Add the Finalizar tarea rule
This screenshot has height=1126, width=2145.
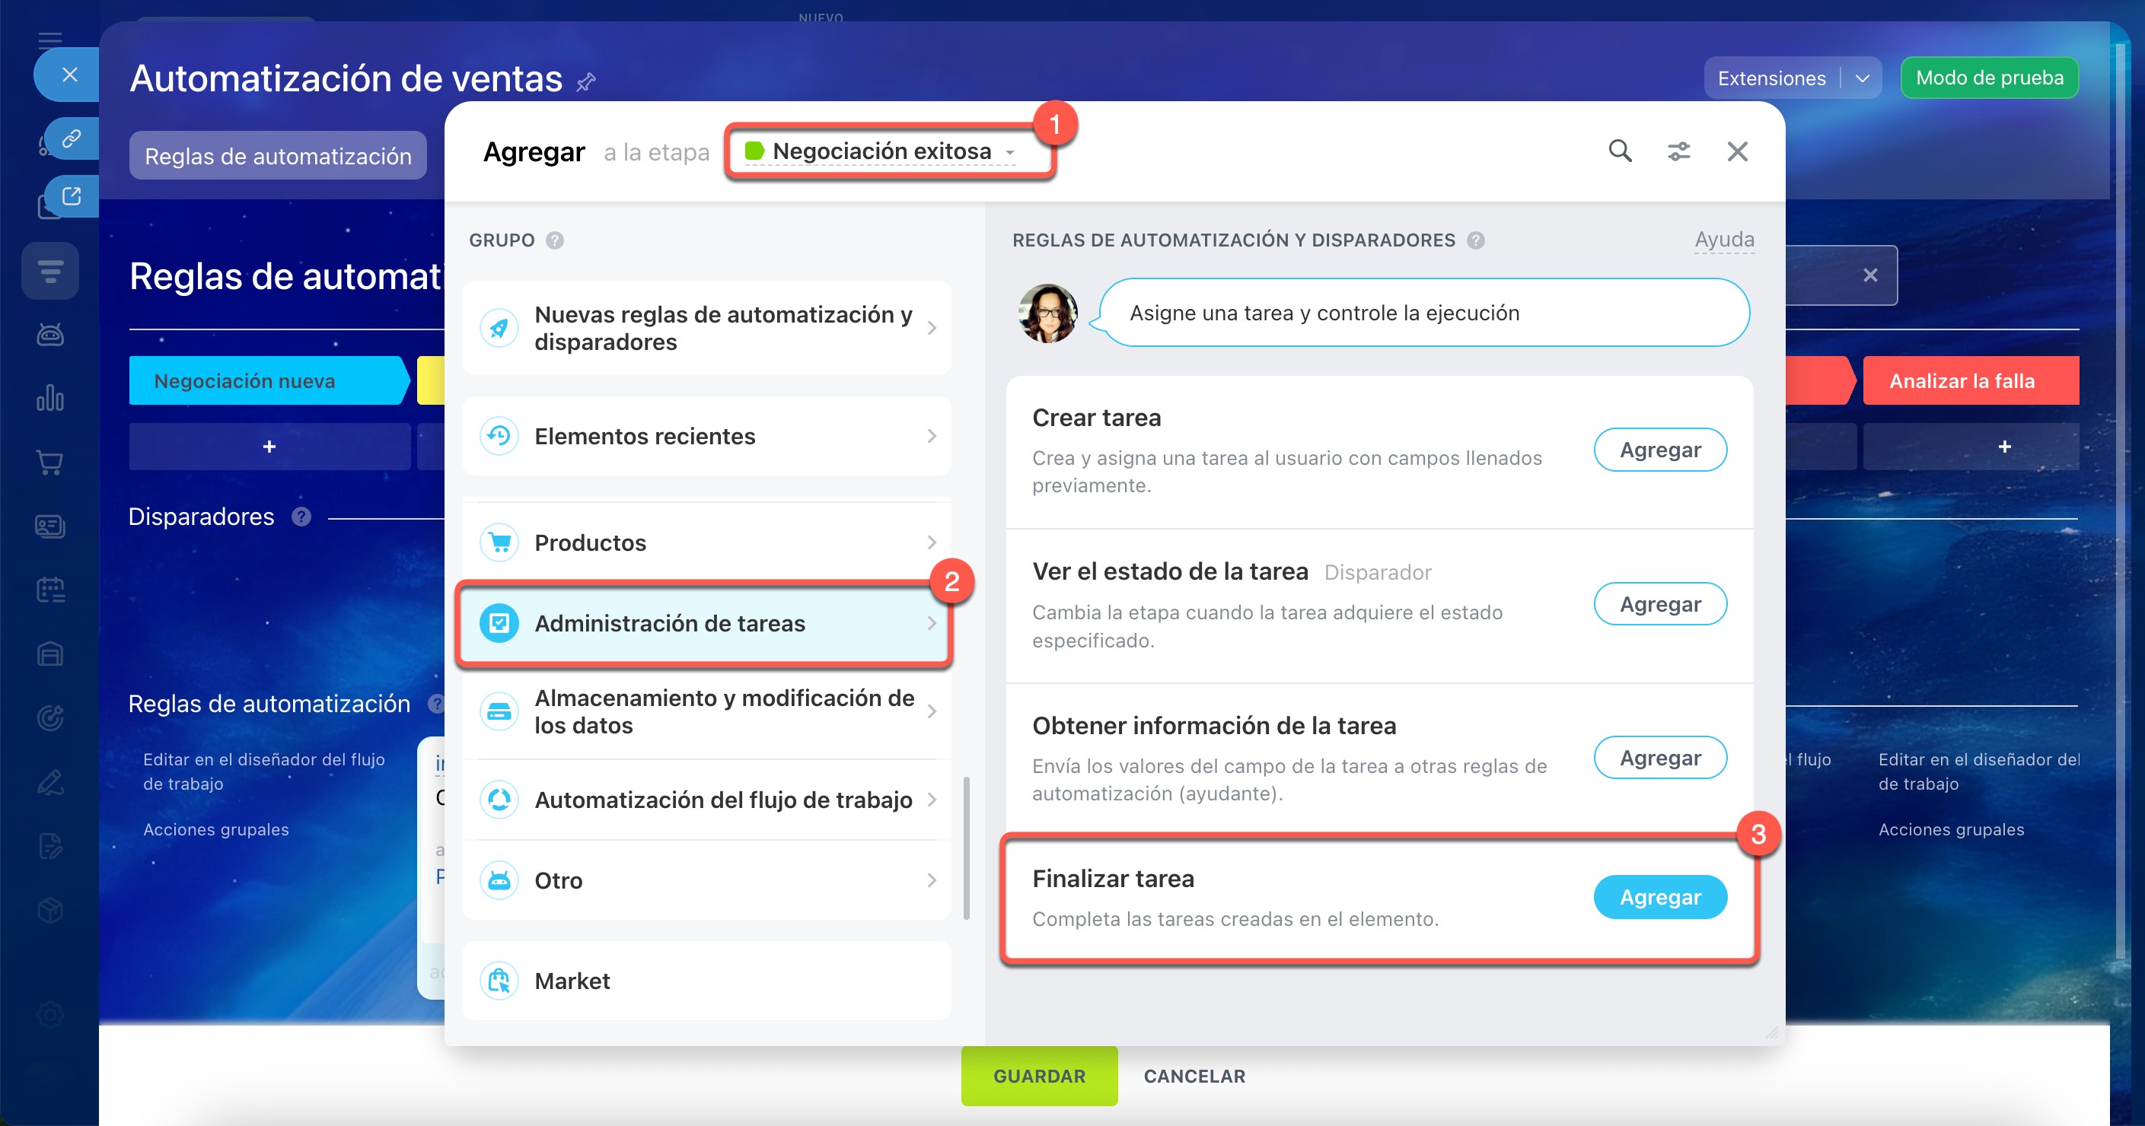[x=1659, y=897]
